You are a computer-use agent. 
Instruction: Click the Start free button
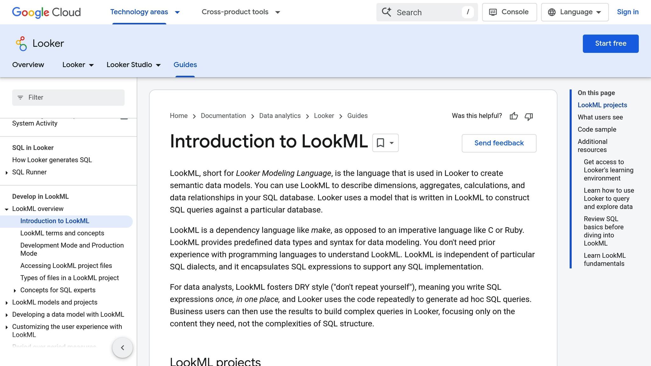click(x=610, y=44)
